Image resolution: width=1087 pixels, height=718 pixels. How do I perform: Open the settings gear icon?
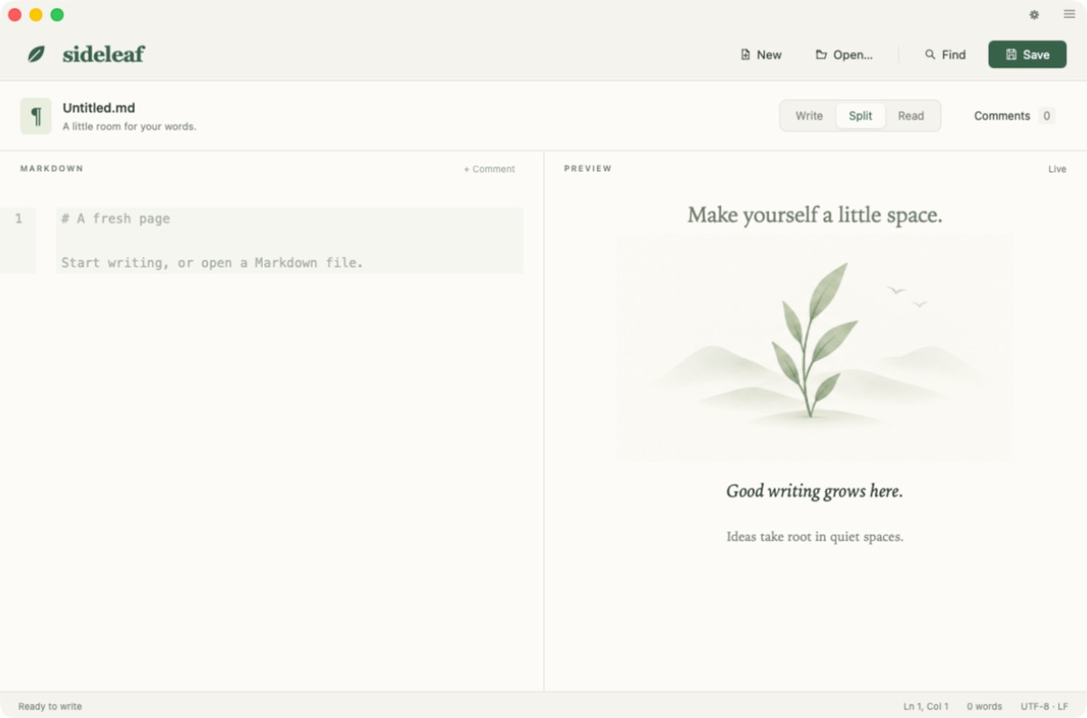coord(1034,15)
